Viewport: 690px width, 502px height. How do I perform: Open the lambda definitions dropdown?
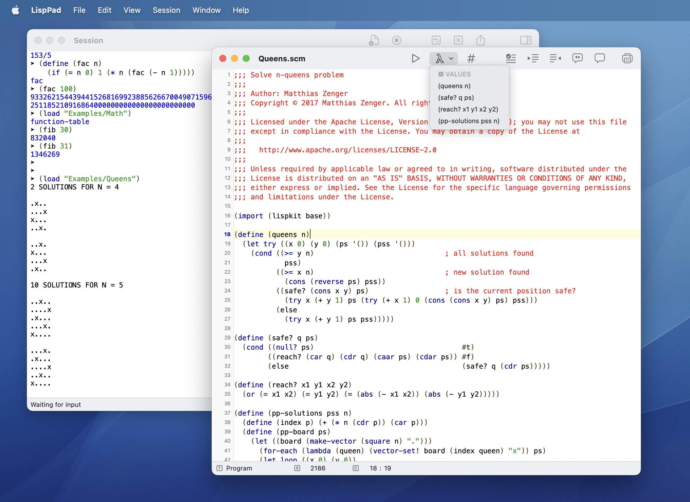coord(444,58)
